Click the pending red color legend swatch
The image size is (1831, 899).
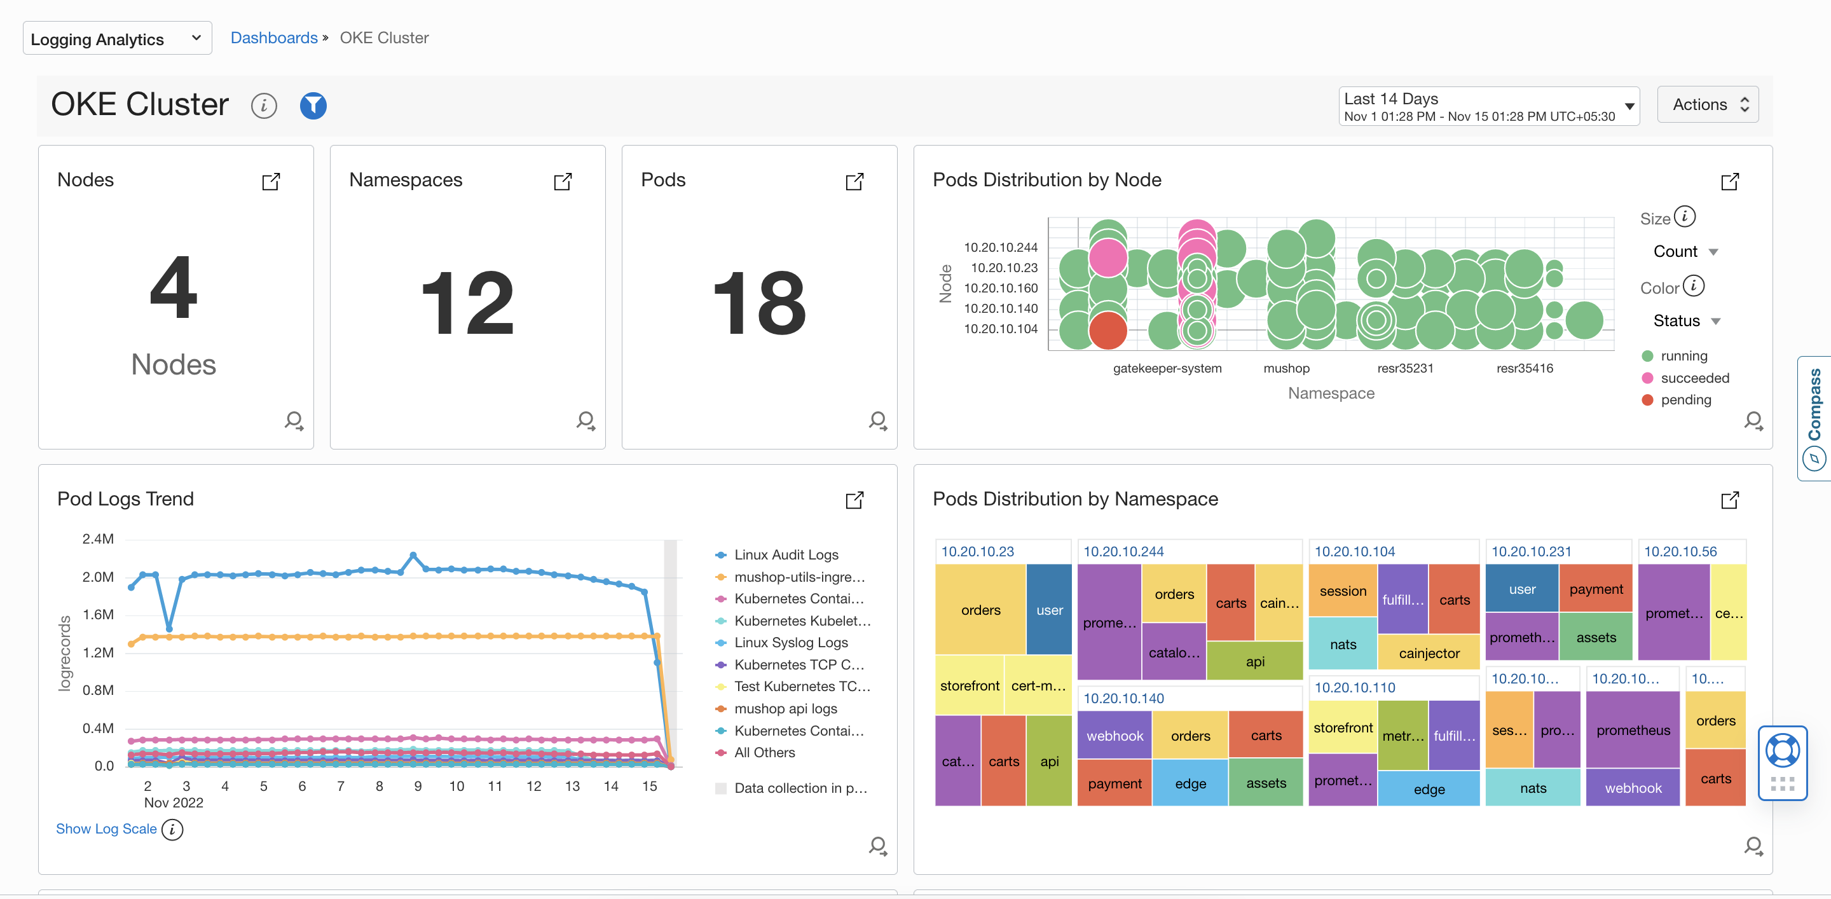click(1648, 400)
